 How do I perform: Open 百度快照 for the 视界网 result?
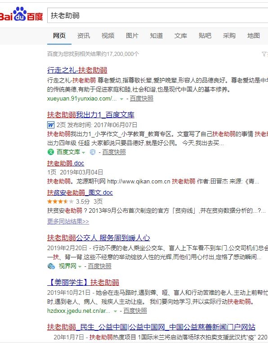pyautogui.click(x=99, y=266)
